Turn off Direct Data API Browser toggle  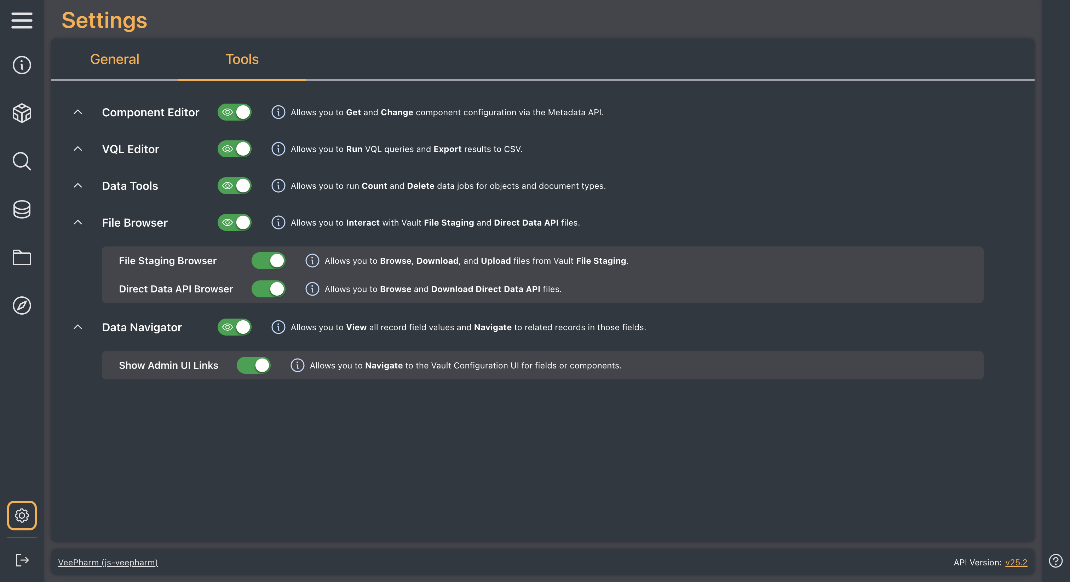[268, 289]
